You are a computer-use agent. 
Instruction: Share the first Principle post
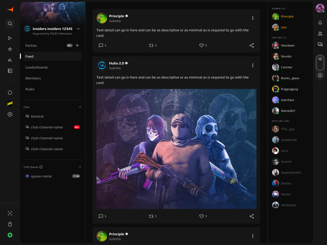point(252,45)
